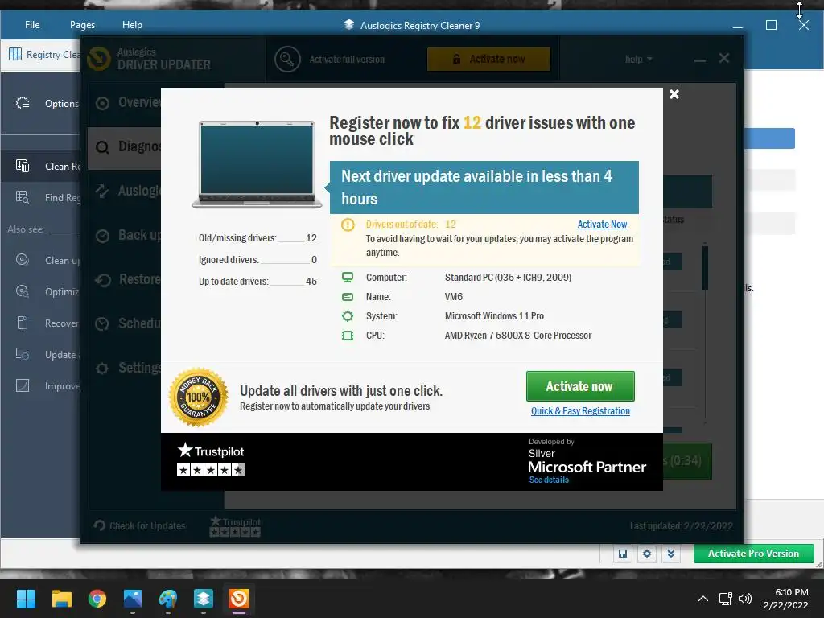Image resolution: width=824 pixels, height=618 pixels.
Task: Click the Improve sidebar icon
Action: click(x=22, y=385)
